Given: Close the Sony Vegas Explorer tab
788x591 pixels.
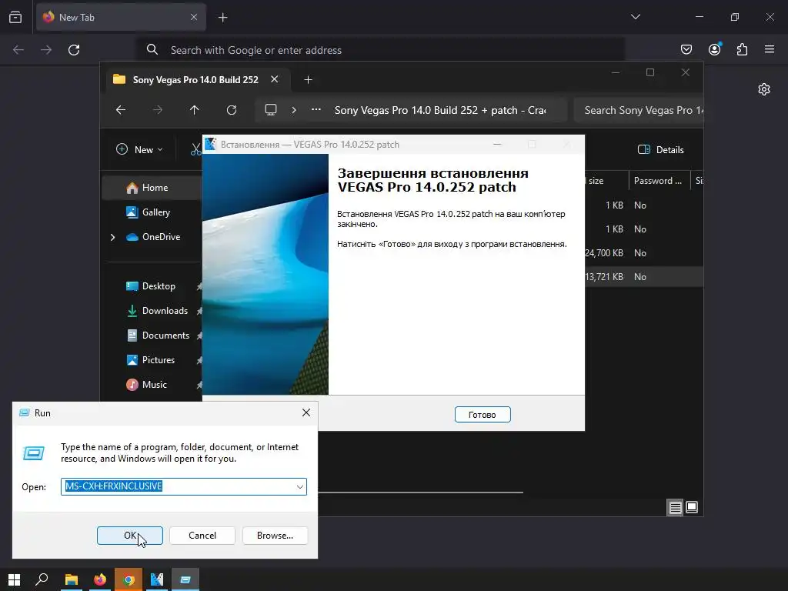Looking at the screenshot, I should pyautogui.click(x=275, y=79).
